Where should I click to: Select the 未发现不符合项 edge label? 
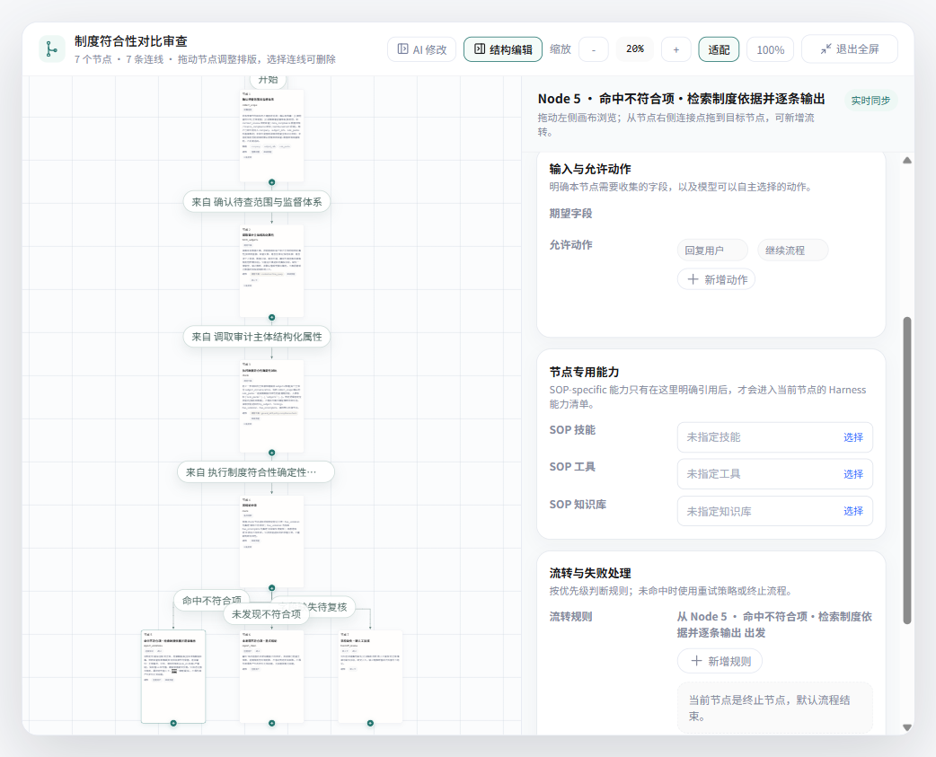266,614
